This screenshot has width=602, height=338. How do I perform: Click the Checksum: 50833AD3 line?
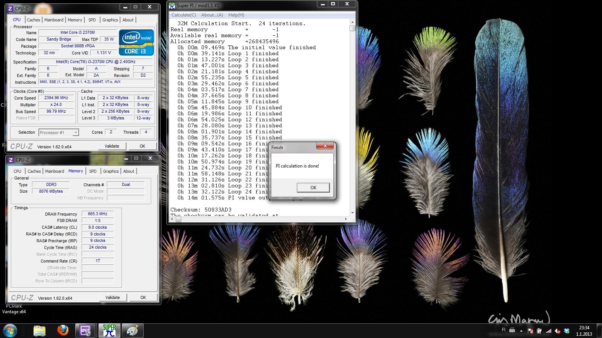(x=201, y=210)
